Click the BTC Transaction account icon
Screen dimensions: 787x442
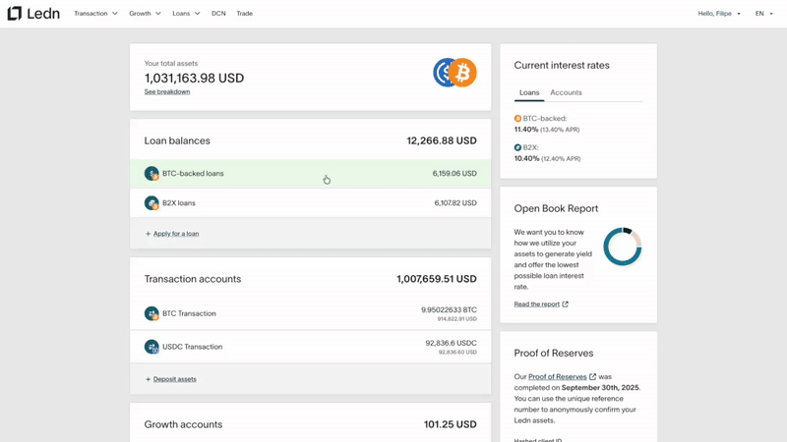151,313
